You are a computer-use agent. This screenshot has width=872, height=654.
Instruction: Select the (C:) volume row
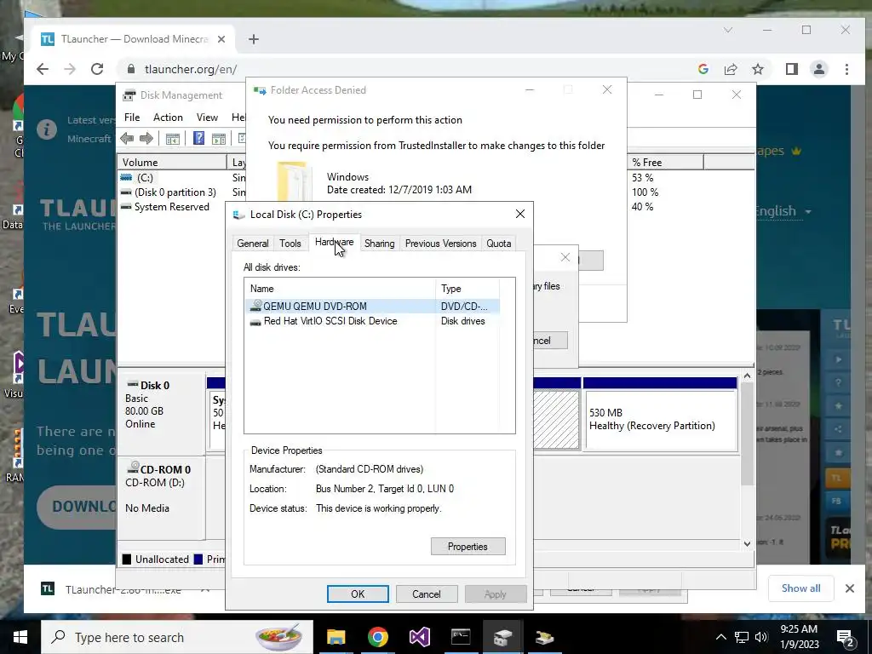(145, 177)
